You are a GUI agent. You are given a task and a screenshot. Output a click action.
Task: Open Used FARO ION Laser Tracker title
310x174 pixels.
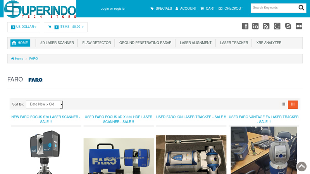191,117
